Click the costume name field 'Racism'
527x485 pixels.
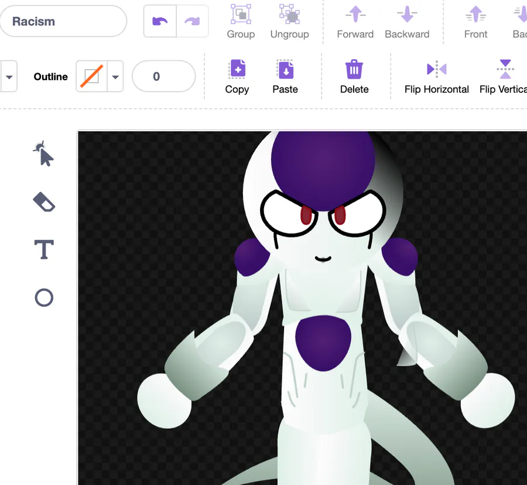click(x=63, y=21)
